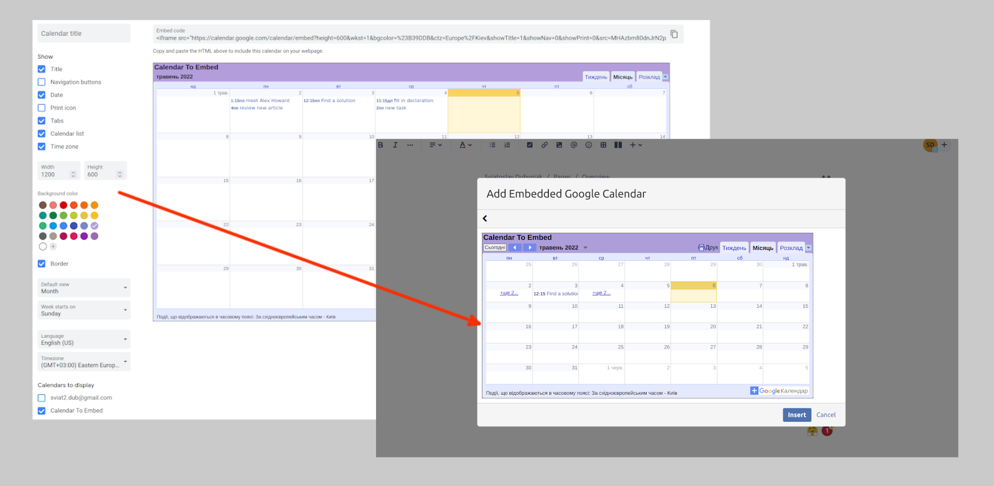Screen dimensions: 994x486
Task: Select Розклад tab in the background preview calendar
Action: point(649,77)
